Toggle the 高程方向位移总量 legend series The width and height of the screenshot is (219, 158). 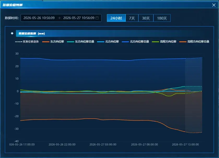click(x=194, y=42)
